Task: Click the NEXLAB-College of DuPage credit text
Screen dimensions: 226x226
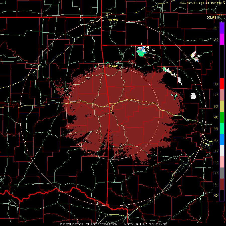Action: (201, 3)
